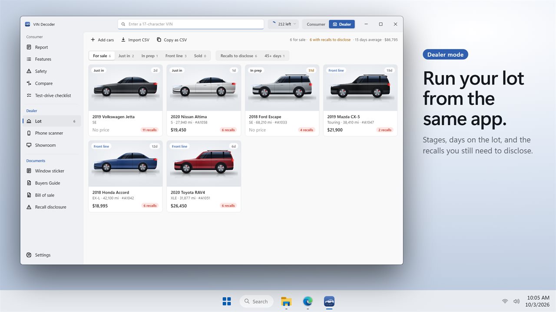Open the 2018 Honda Accord car thumbnail
This screenshot has height=312, width=556.
[x=126, y=164]
